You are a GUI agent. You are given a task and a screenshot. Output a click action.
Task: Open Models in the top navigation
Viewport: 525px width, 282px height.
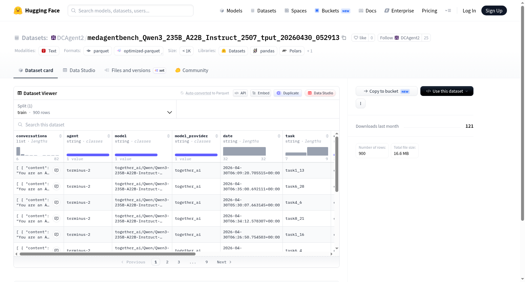tap(231, 10)
